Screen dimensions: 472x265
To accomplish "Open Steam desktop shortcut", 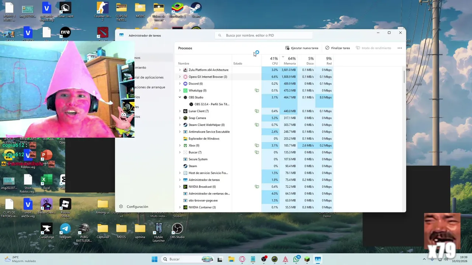I will pos(196,10).
